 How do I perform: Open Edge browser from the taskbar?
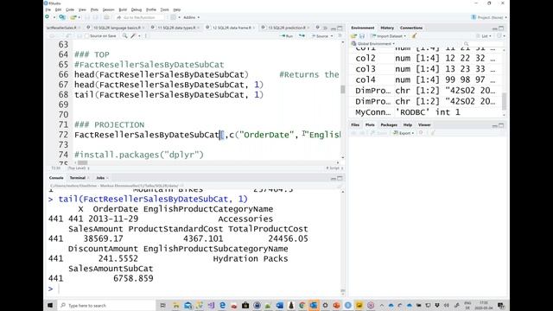coord(223,305)
